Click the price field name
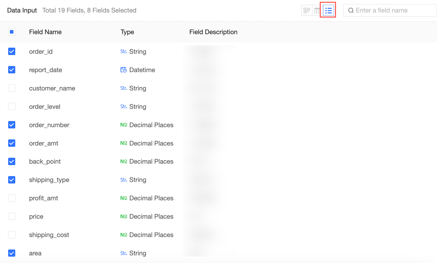Screen dimensions: 437x263 [36, 217]
